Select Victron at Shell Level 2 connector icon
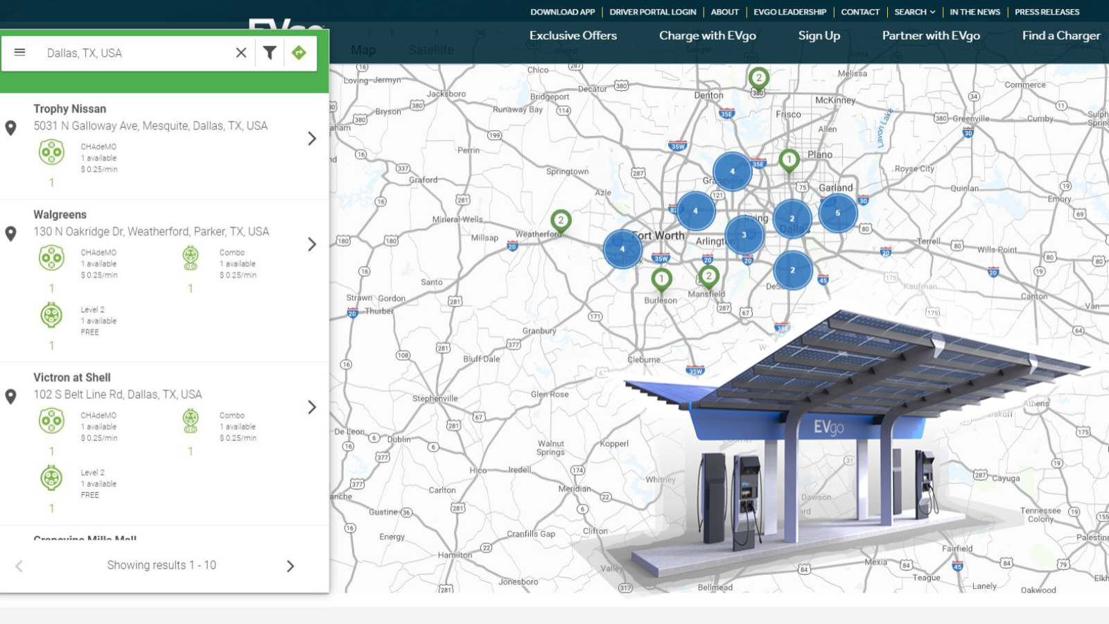 (x=51, y=478)
